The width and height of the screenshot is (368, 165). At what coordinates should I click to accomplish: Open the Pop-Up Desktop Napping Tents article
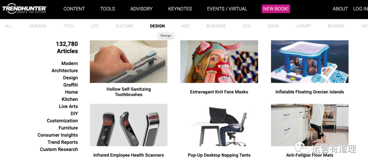coord(219,155)
